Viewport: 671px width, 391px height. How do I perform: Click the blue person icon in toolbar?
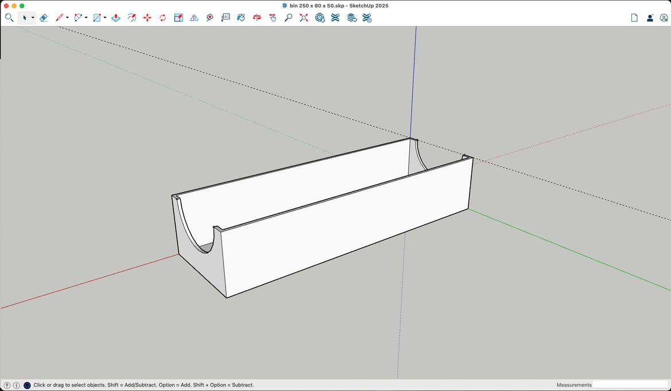[650, 18]
